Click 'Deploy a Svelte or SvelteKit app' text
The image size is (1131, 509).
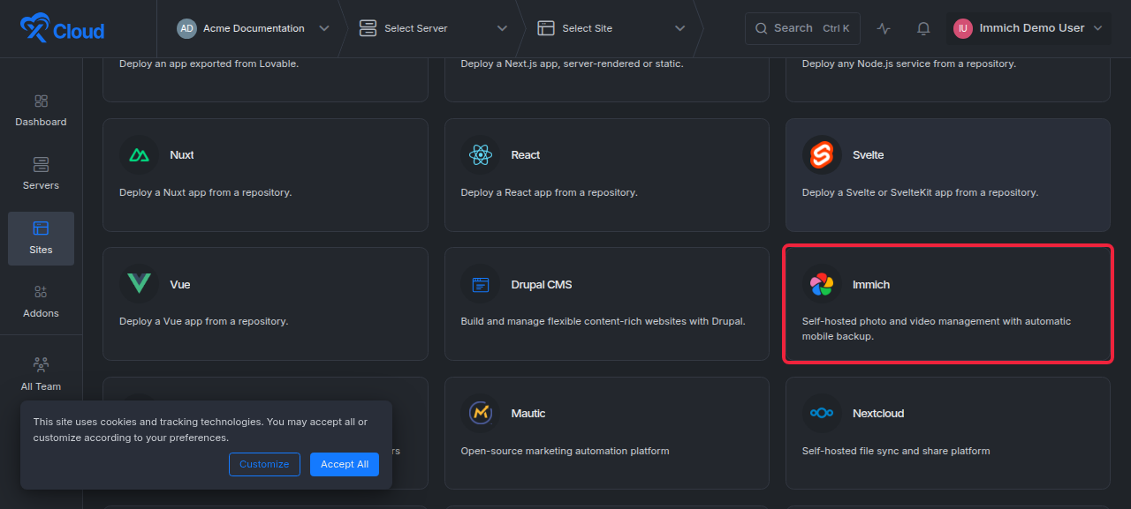click(920, 192)
